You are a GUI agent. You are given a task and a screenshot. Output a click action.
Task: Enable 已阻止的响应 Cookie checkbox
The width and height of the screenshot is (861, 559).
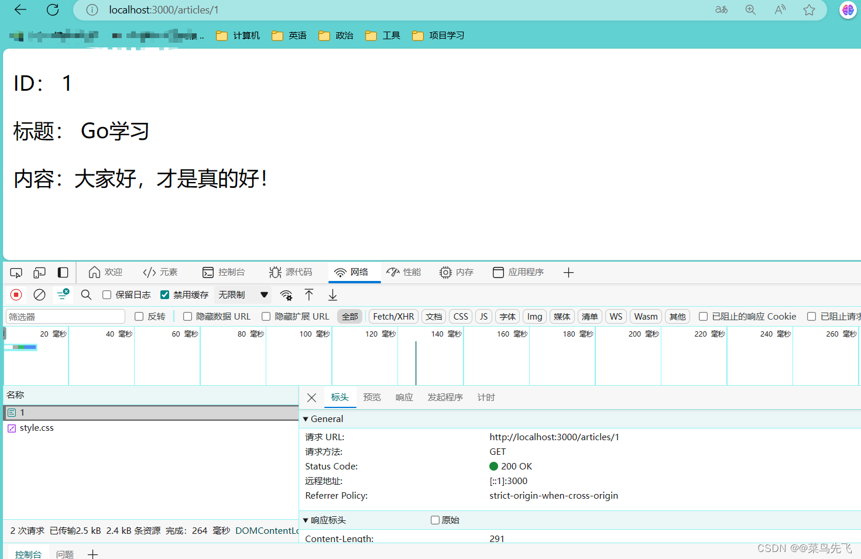[x=703, y=317]
